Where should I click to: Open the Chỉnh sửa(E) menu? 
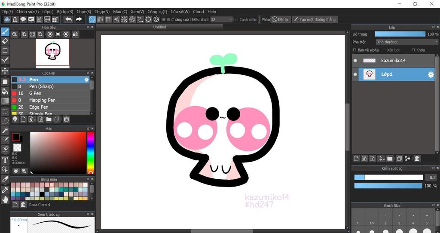click(27, 12)
